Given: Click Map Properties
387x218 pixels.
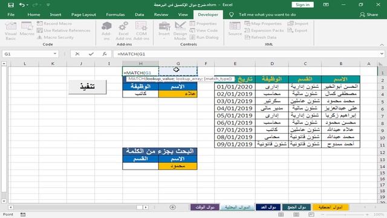Looking at the screenshot, I should tap(263, 24).
